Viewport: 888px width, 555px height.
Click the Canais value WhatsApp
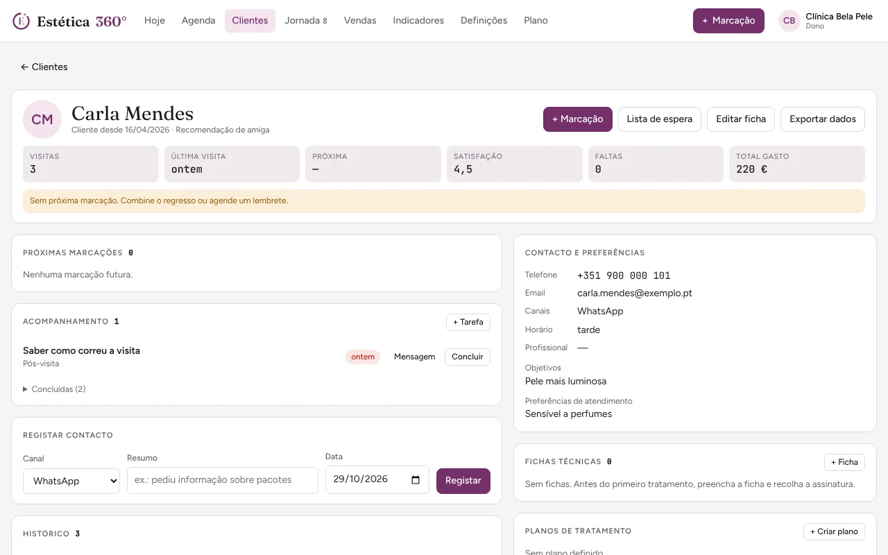[600, 311]
